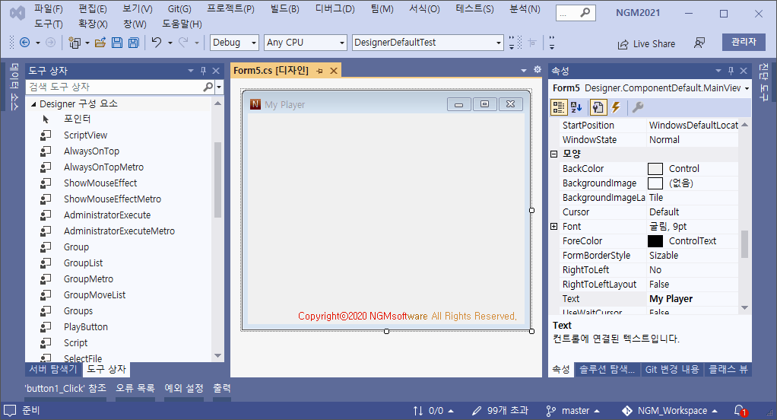
Task: Click the redo arrow icon
Action: click(x=183, y=43)
